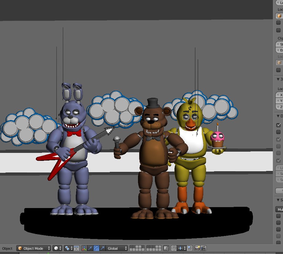Collapse the Shading panel triangle
Screen dimensions: 283x254
(x=278, y=200)
